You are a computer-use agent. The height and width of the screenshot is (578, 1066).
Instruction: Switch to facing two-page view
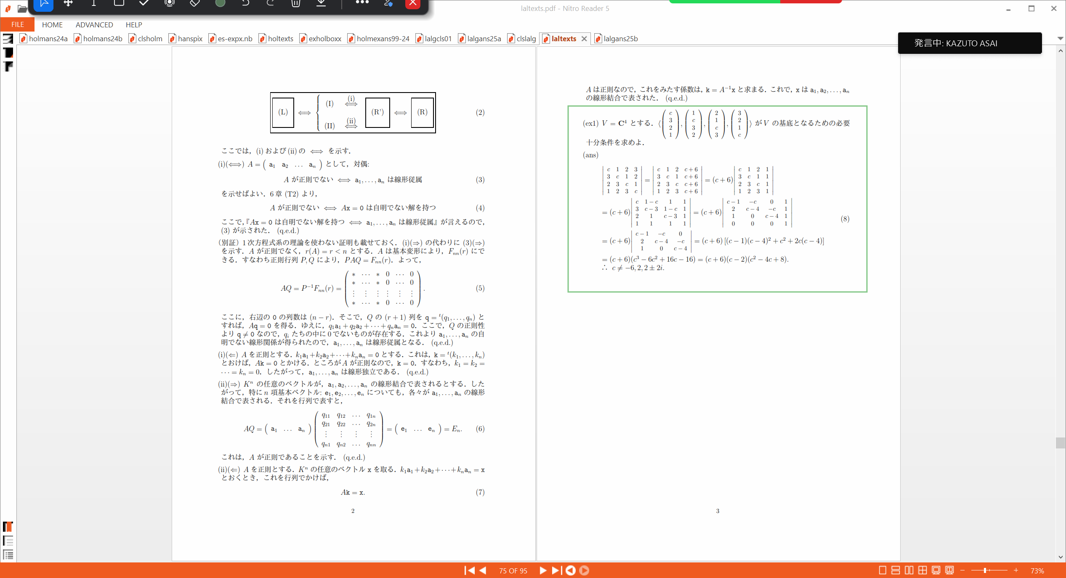909,570
